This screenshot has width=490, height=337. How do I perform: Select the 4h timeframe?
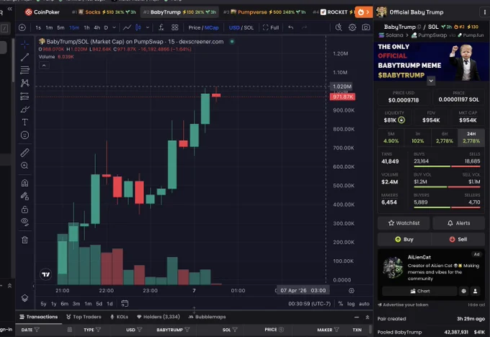pyautogui.click(x=97, y=27)
